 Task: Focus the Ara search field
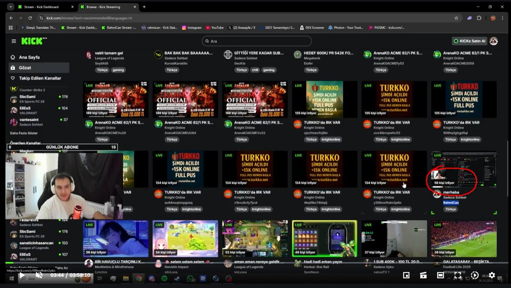257,41
